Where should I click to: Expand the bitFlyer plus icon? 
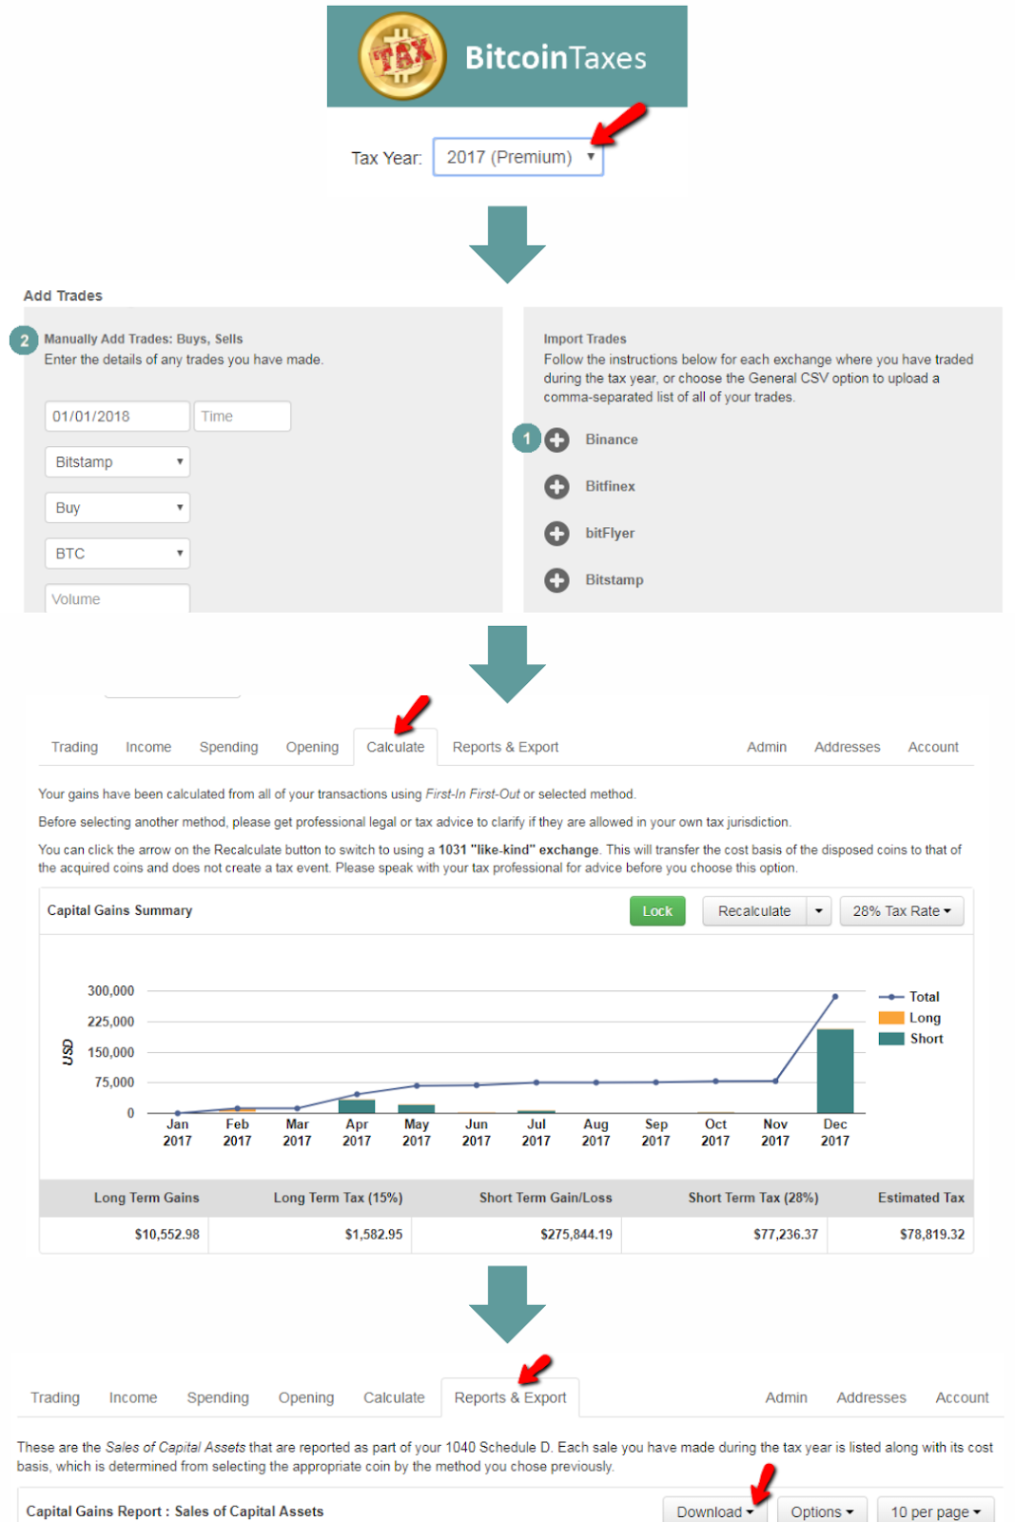pos(556,534)
